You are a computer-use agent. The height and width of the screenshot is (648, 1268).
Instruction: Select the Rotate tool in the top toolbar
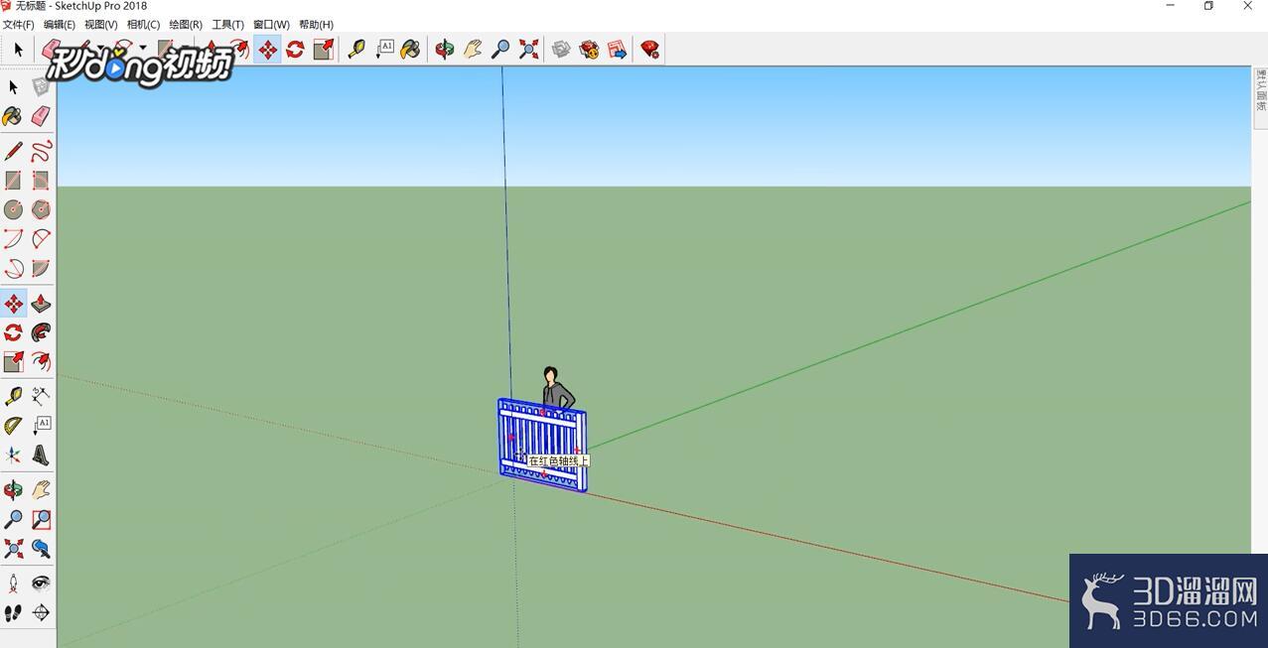coord(295,49)
